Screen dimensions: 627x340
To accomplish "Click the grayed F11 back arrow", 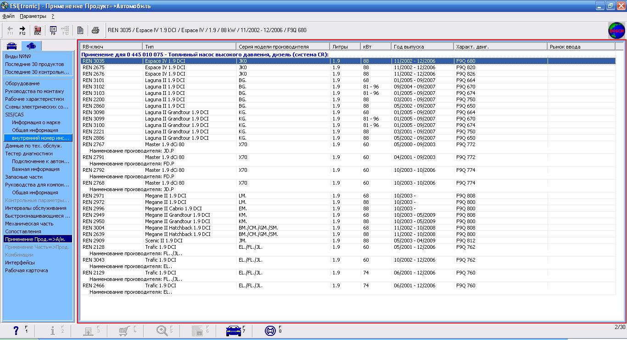I will pos(10,30).
